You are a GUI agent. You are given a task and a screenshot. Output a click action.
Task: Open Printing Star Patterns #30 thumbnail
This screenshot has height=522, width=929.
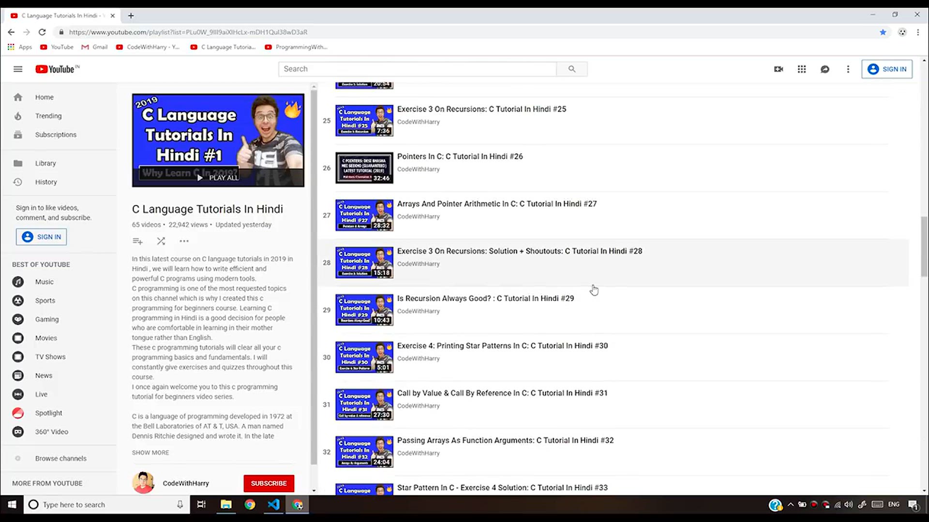point(364,358)
